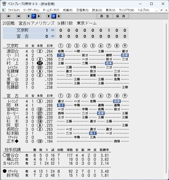
Task: Click the 保存 save button
Action: [121, 16]
